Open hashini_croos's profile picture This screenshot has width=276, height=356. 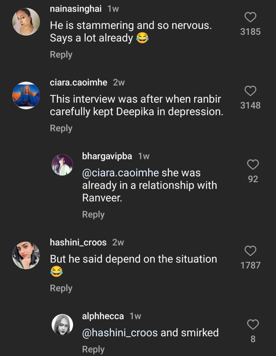point(26,255)
